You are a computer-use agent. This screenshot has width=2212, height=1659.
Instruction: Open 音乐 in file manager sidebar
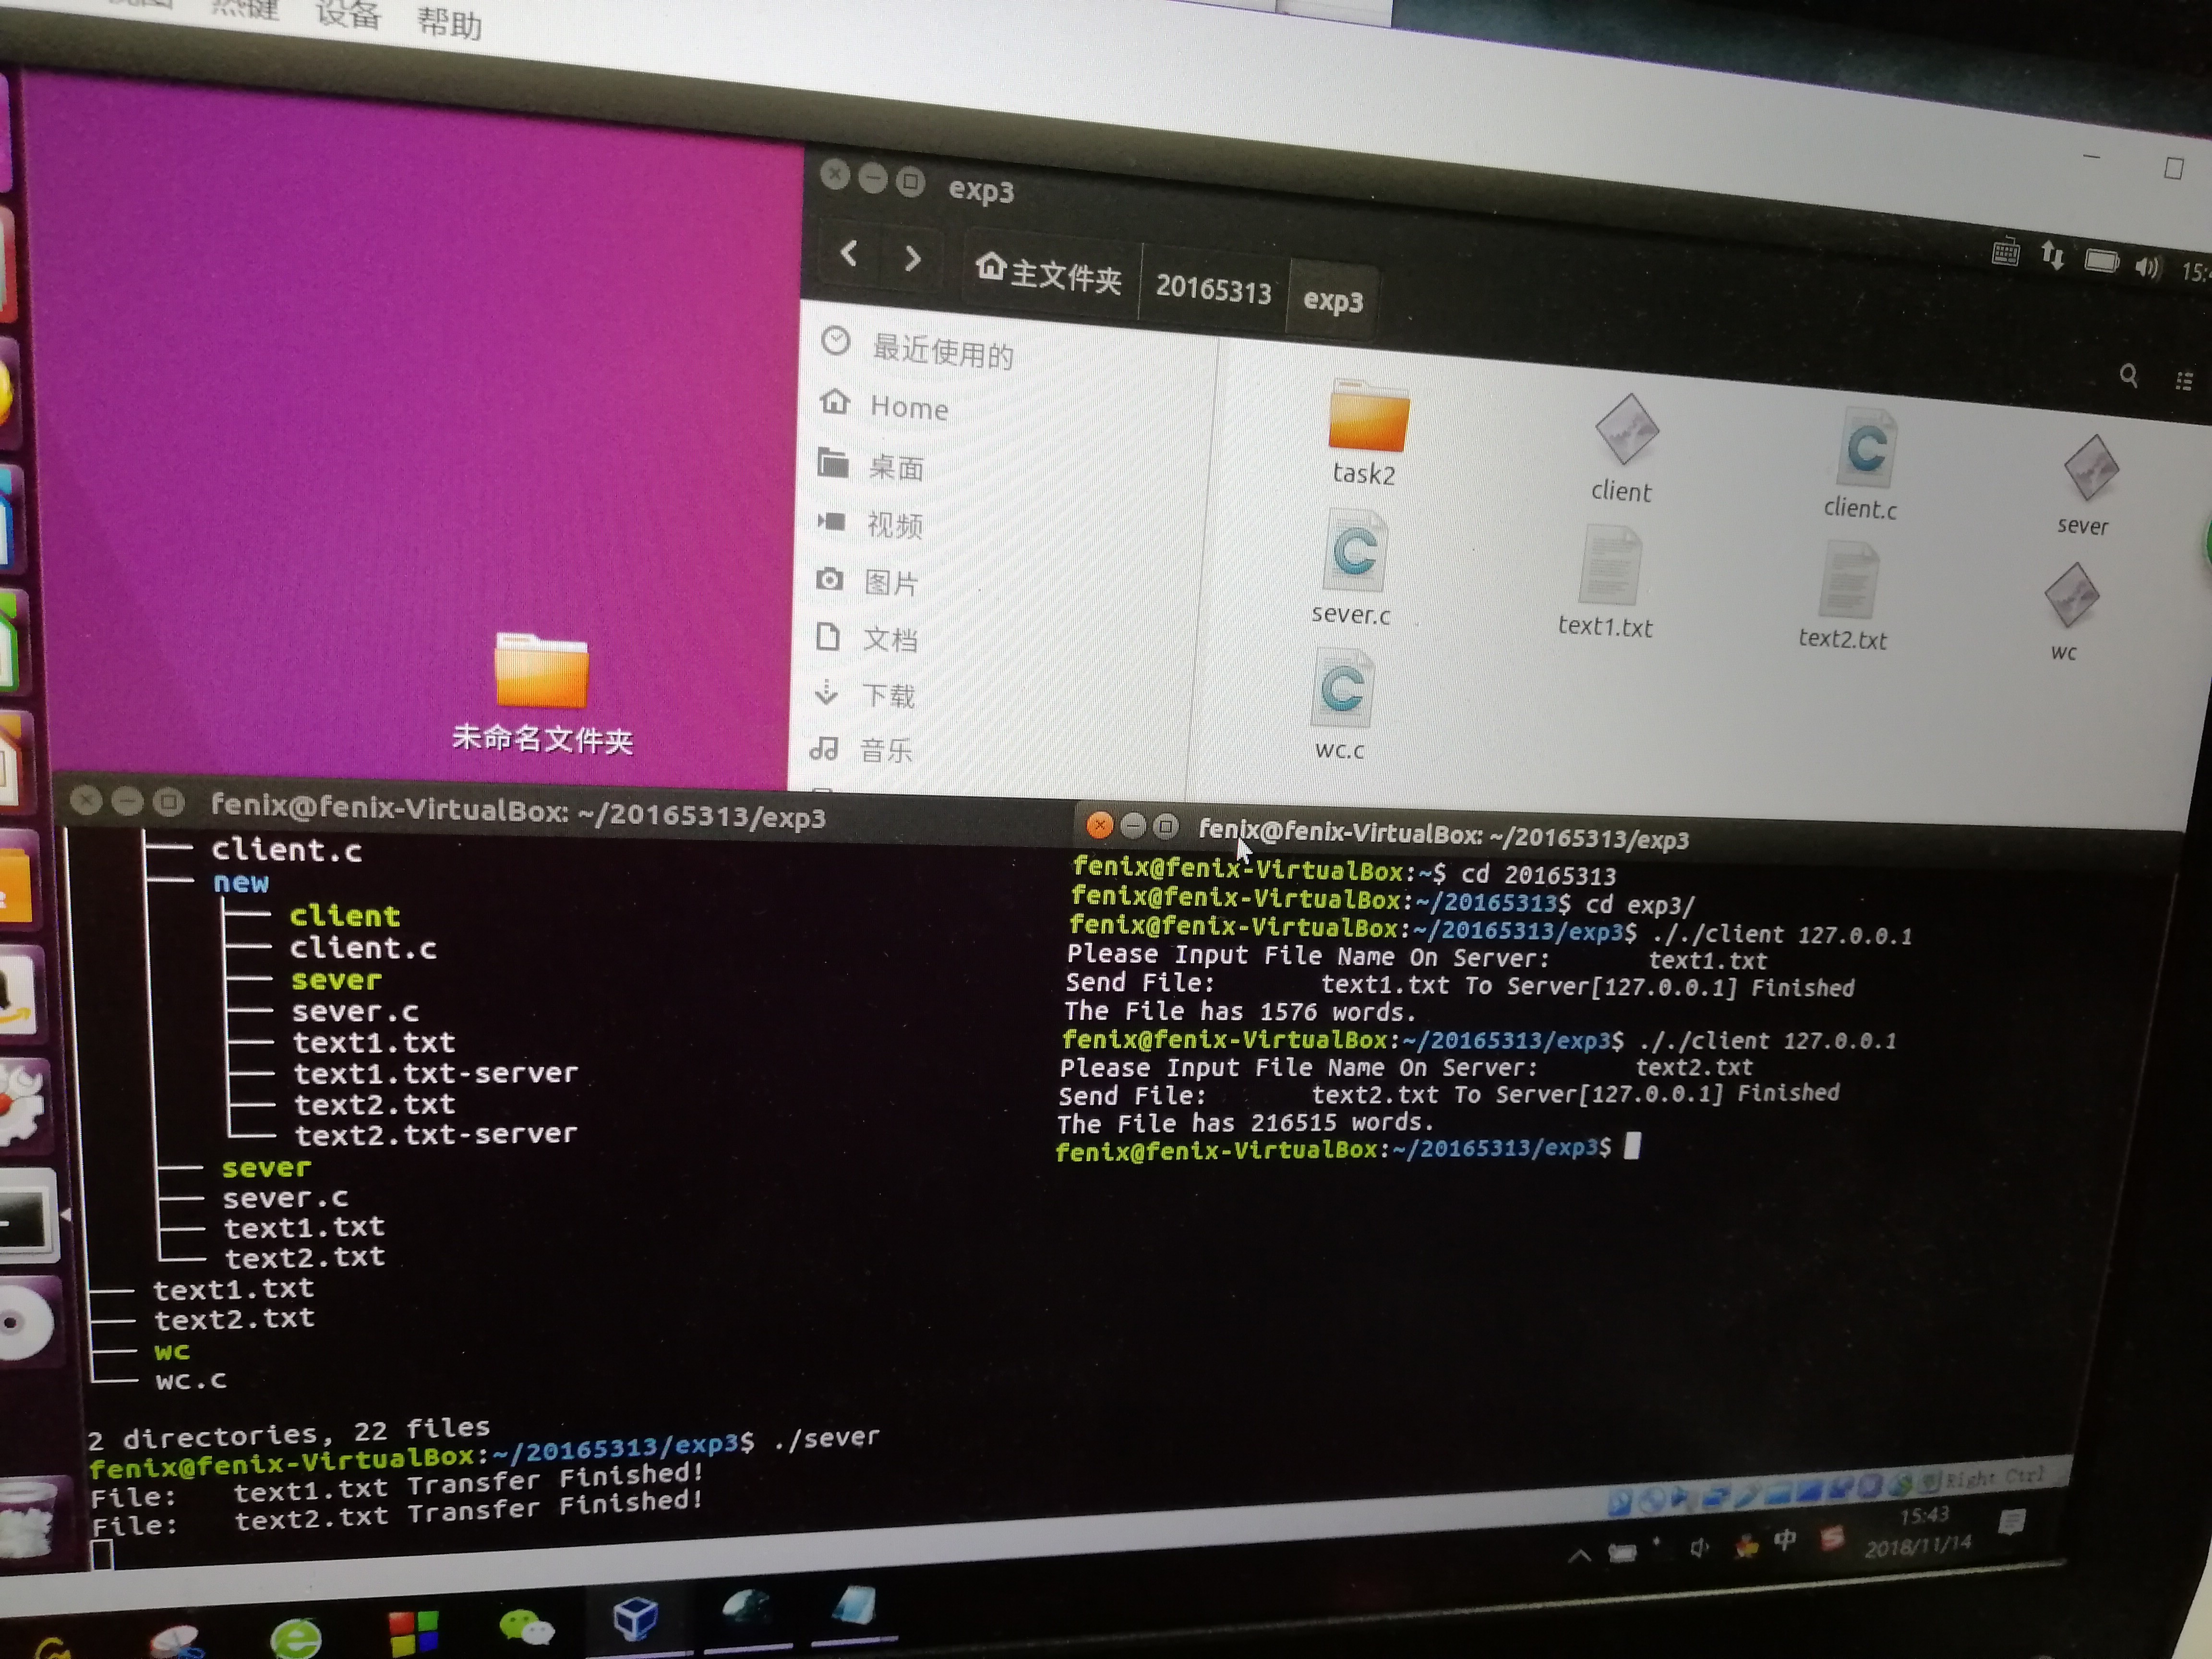click(x=862, y=749)
